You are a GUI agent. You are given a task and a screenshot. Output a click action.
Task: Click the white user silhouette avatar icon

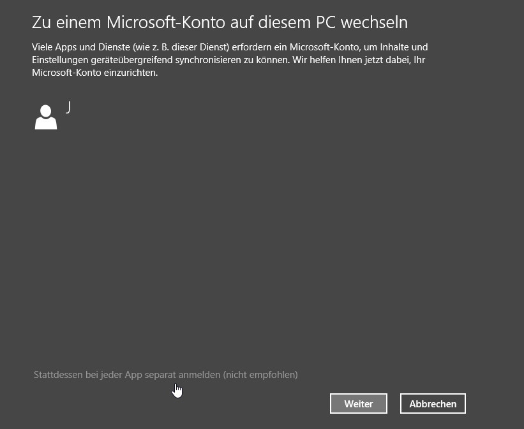(46, 117)
